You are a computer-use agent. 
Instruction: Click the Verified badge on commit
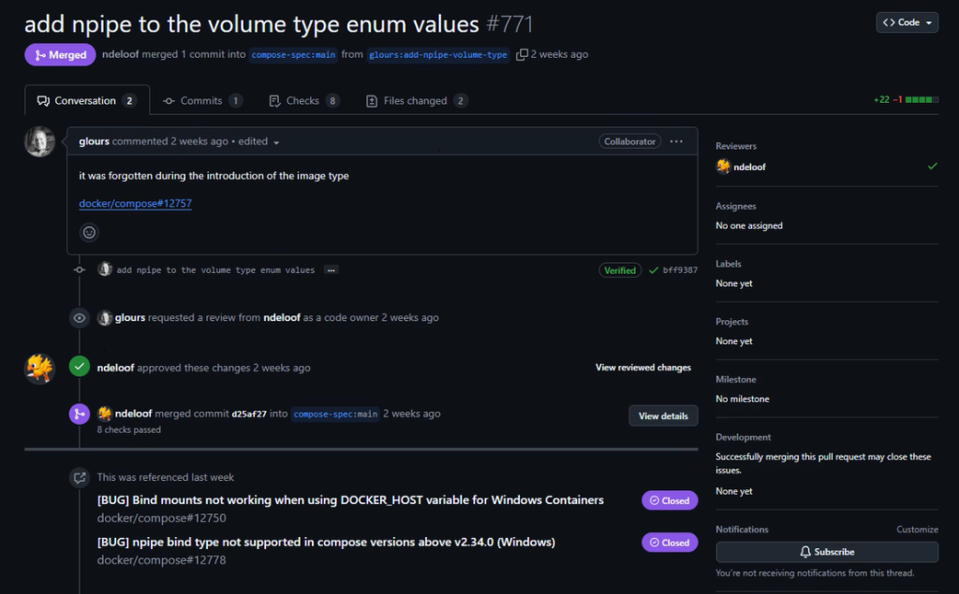pyautogui.click(x=620, y=270)
